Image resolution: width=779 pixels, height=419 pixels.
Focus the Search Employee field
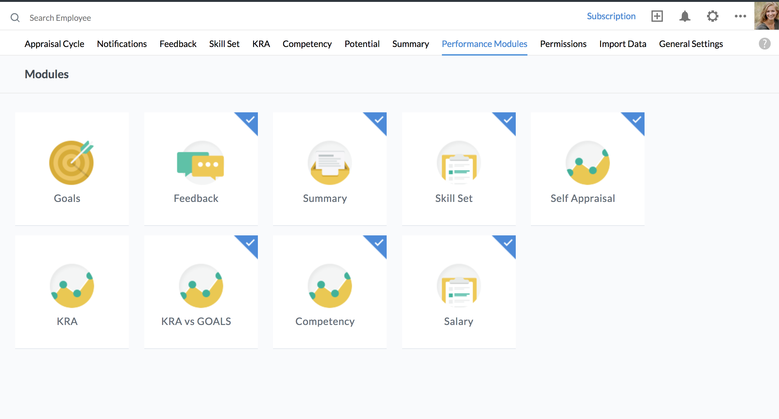click(x=60, y=18)
